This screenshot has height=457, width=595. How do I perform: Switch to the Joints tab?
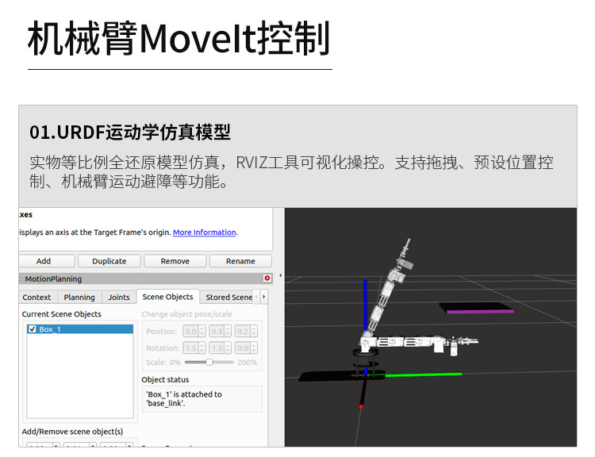pyautogui.click(x=119, y=298)
